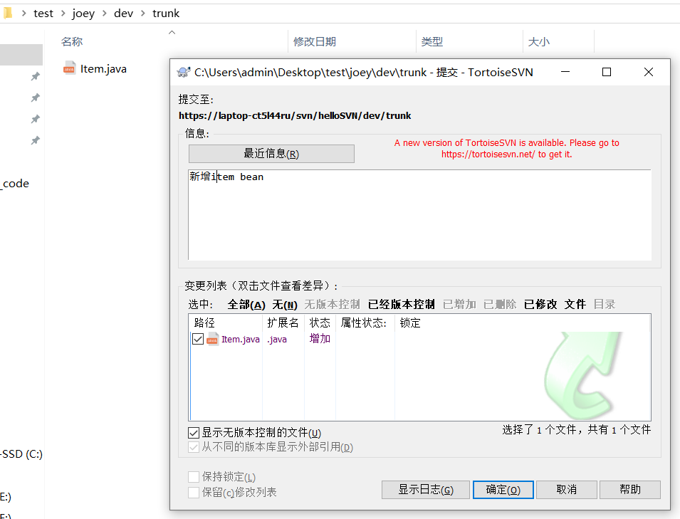The image size is (680, 519).
Task: Enable the 保持锁定 checkbox
Action: click(194, 477)
